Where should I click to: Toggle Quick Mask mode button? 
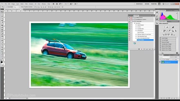(2, 65)
